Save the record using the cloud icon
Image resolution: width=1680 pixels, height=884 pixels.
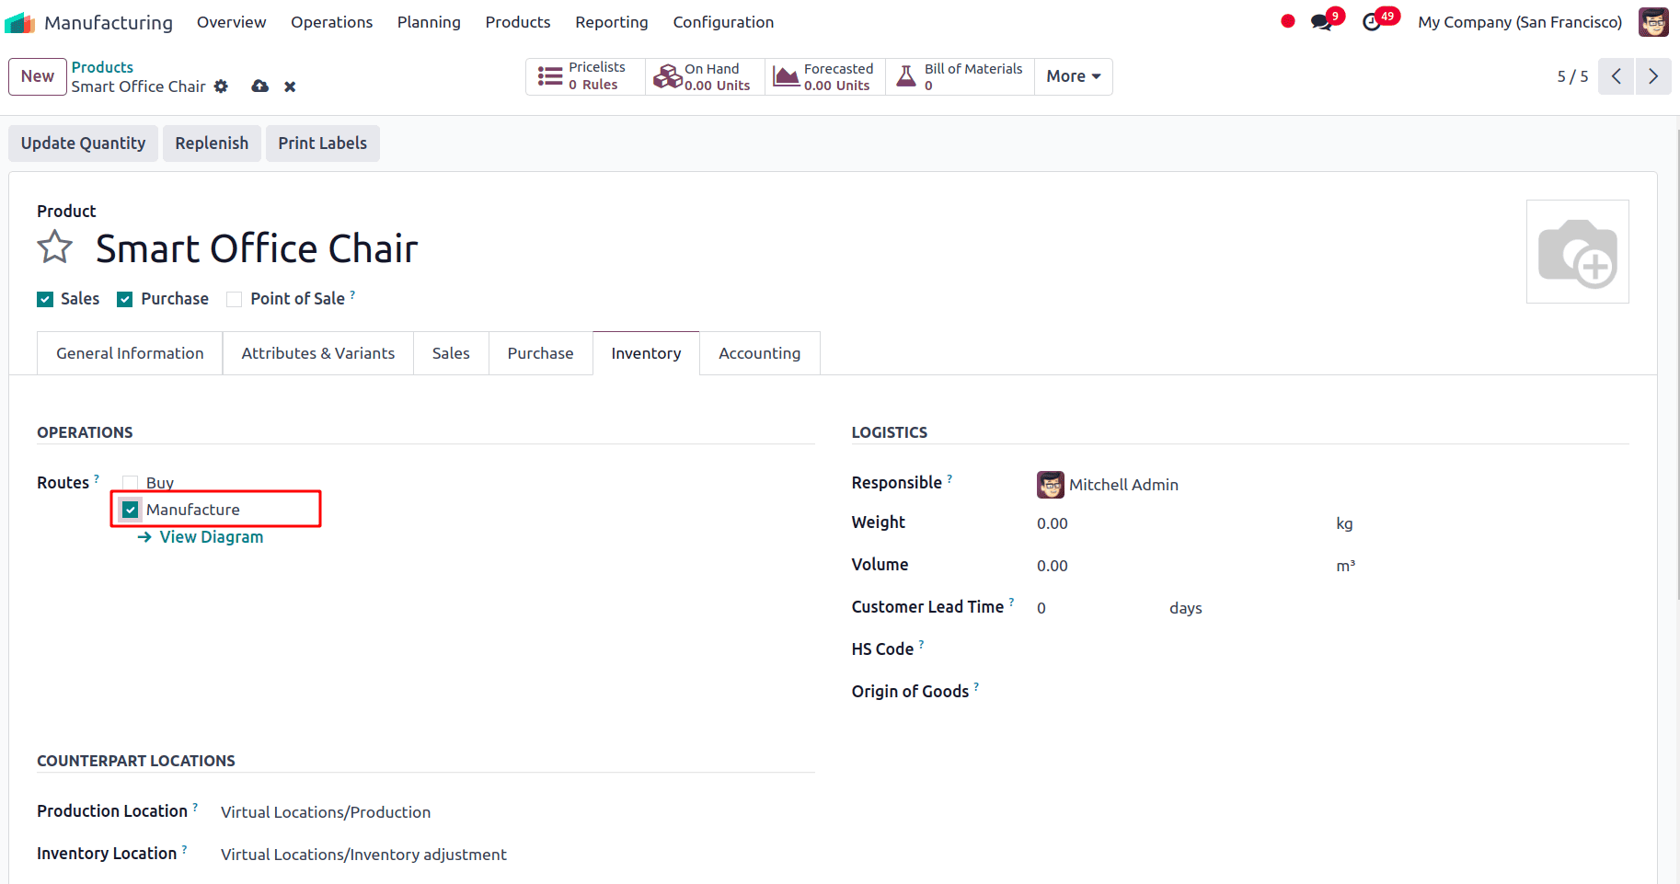(x=260, y=86)
